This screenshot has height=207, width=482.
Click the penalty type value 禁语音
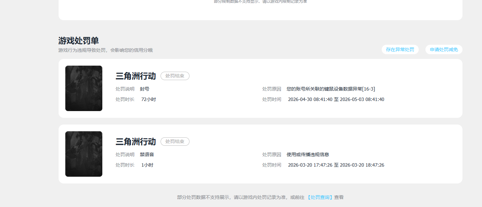(147, 154)
